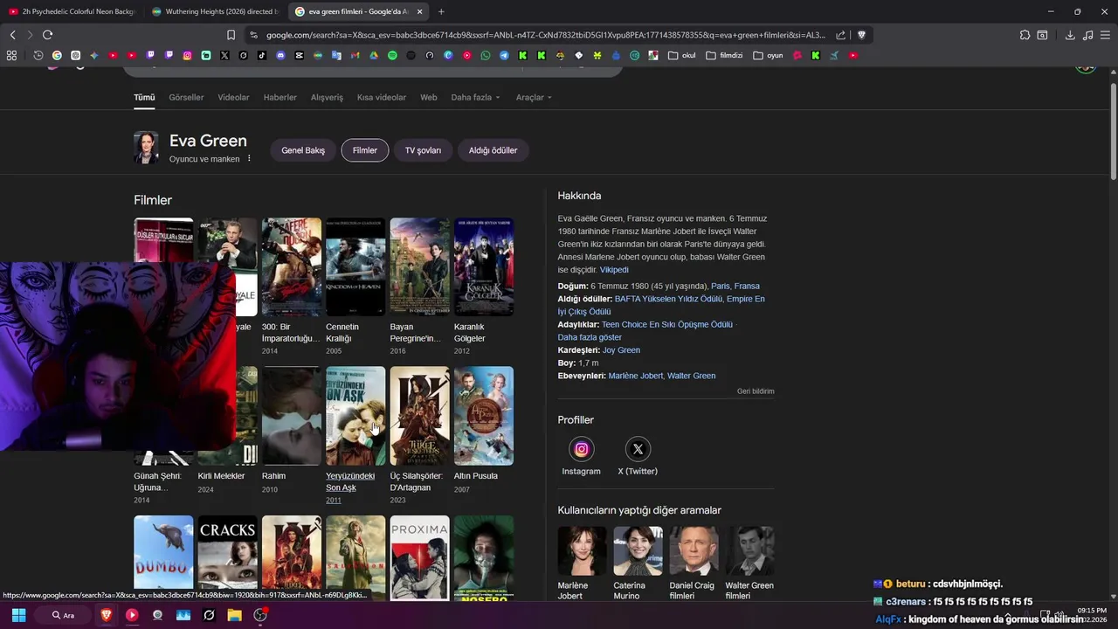Select the Haberler search tab
This screenshot has height=629, width=1118.
coord(280,97)
